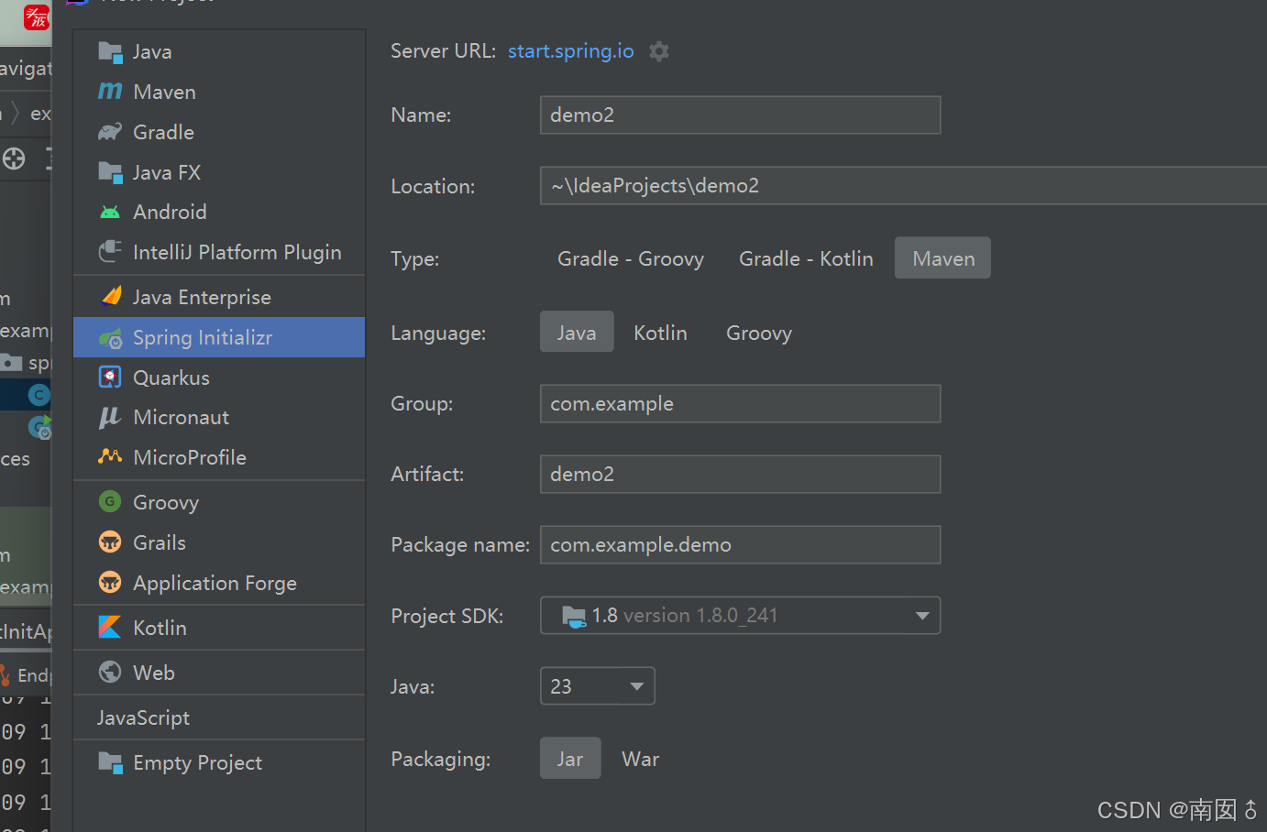
Task: Switch packaging to War
Action: pyautogui.click(x=640, y=758)
